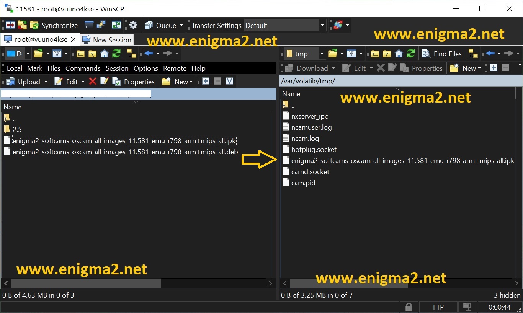
Task: Open Preferences gear icon
Action: click(133, 26)
